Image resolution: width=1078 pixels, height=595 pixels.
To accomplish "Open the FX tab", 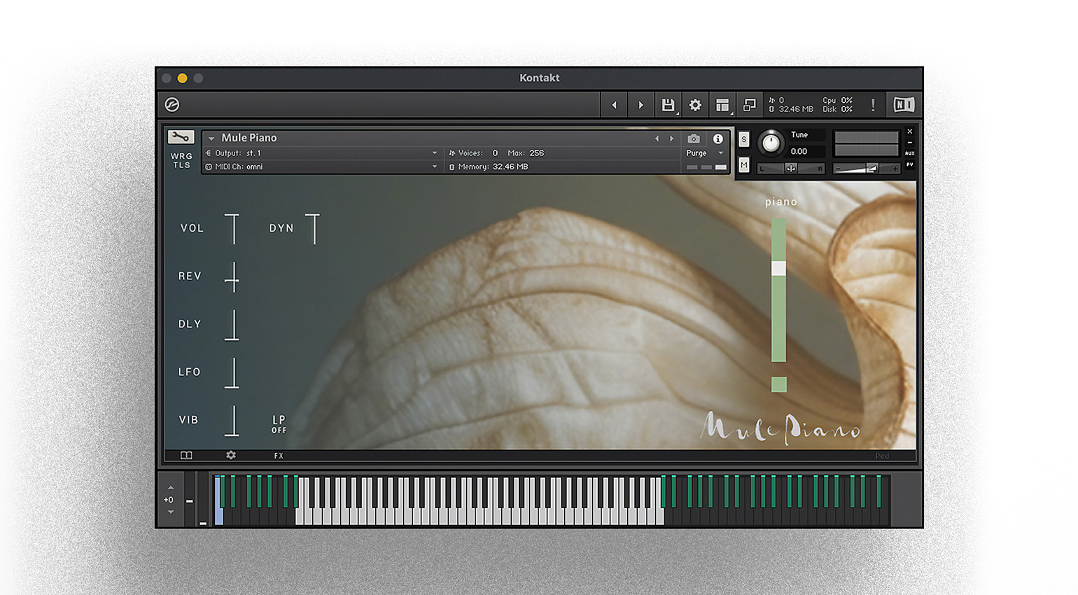I will click(x=279, y=456).
